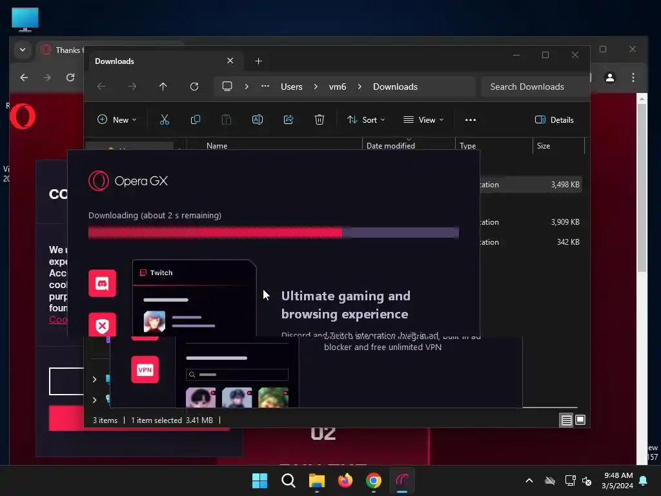Click the VPN icon in installer
The image size is (661, 496).
click(x=145, y=370)
